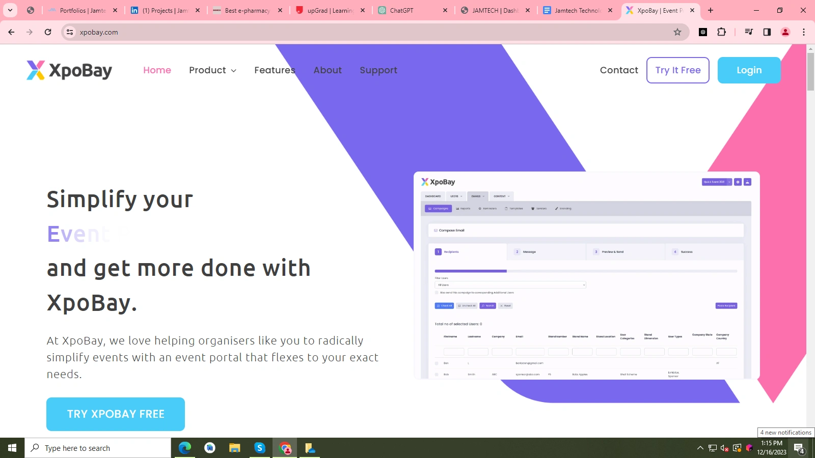Click the Chrome icon on the taskbar
Image resolution: width=815 pixels, height=458 pixels.
coord(285,448)
